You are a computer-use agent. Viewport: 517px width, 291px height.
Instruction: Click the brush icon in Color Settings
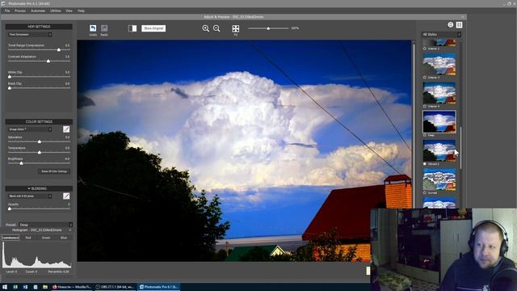point(66,129)
